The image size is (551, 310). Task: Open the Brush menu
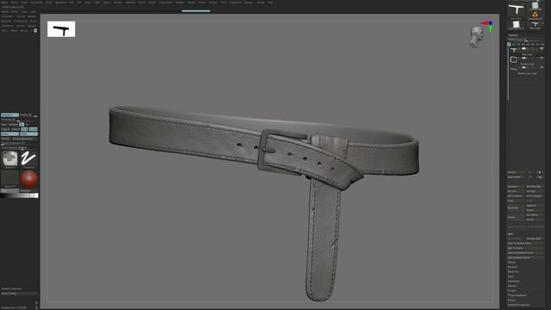15,3
